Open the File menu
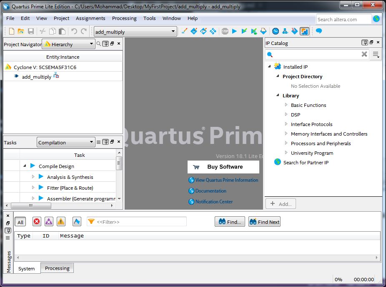The height and width of the screenshot is (287, 386). click(10, 18)
